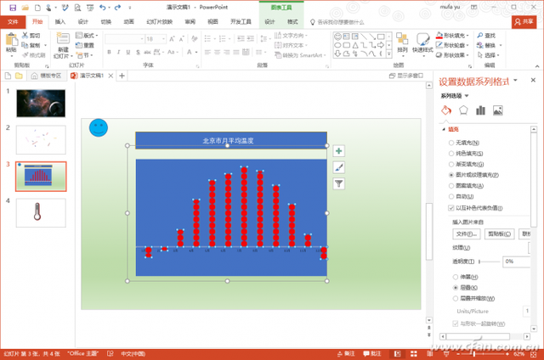Select the Stack and scale (层叠并缩放) radio button
Screen dimensions: 544x360
[x=456, y=298]
